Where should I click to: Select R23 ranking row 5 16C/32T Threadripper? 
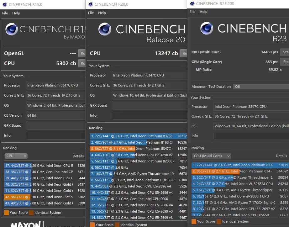click(240, 190)
